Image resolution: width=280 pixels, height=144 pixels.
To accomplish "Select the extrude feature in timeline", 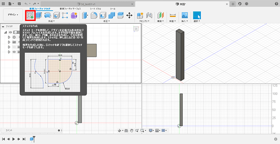I will tap(32, 139).
